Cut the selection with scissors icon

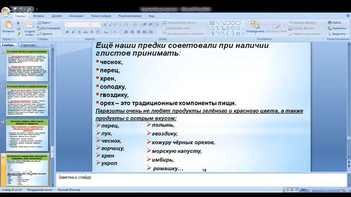(x=18, y=23)
